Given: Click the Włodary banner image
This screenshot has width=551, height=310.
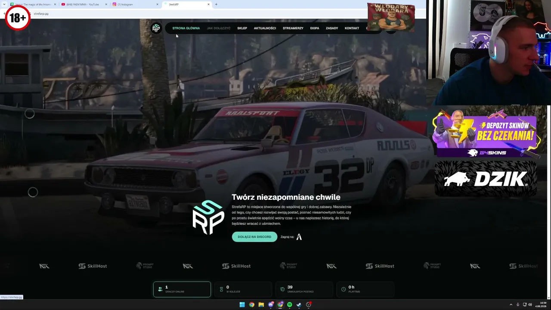Looking at the screenshot, I should (391, 17).
